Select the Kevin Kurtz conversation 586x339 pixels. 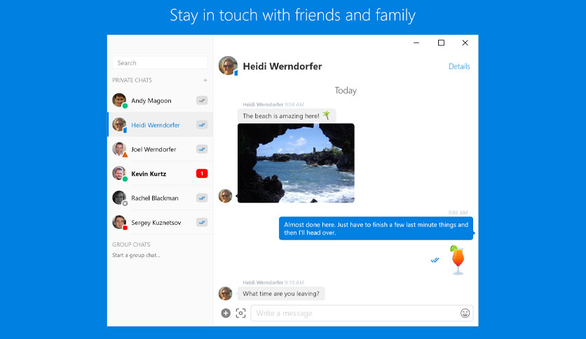pos(161,174)
